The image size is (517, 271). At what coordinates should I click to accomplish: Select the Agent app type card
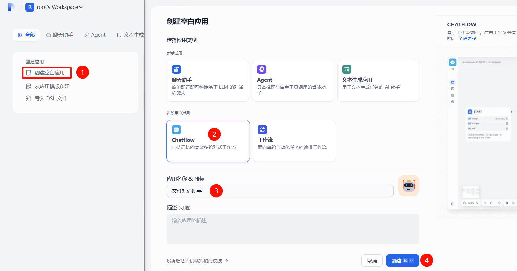(x=293, y=81)
